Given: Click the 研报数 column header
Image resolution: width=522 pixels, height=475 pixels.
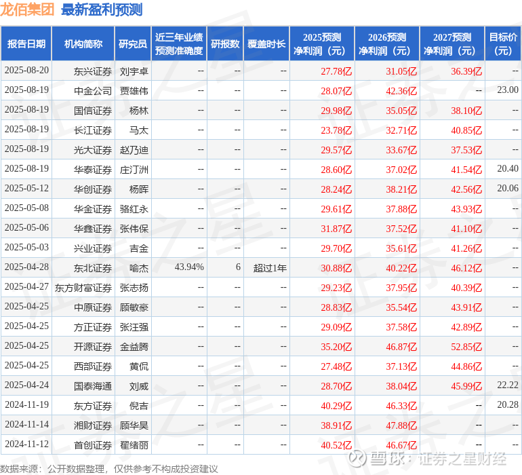Looking at the screenshot, I should (225, 43).
